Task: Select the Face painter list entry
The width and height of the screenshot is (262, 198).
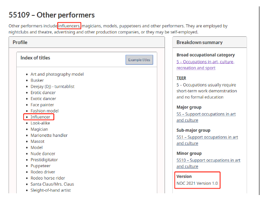Action: pyautogui.click(x=43, y=105)
